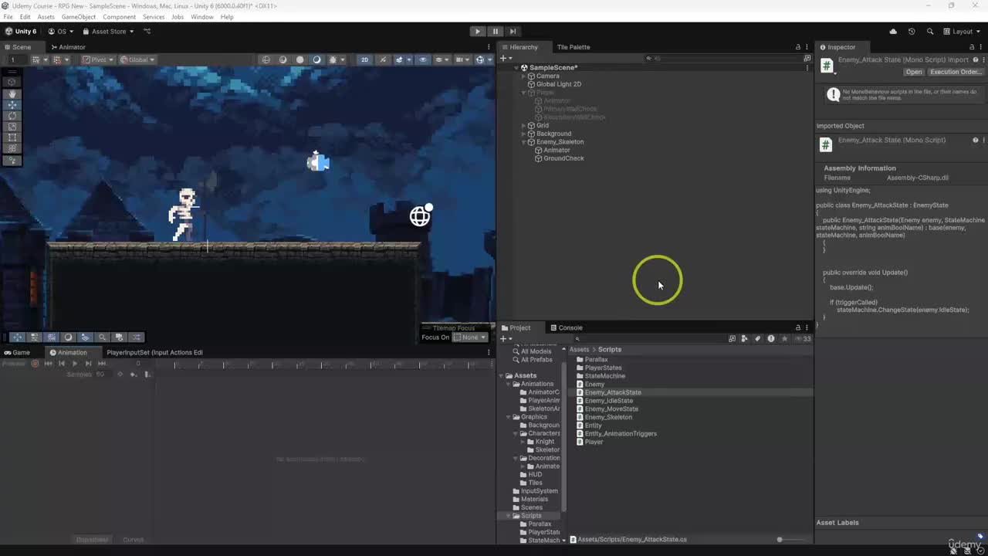This screenshot has width=988, height=556.
Task: Switch to the Game tab
Action: tap(17, 352)
